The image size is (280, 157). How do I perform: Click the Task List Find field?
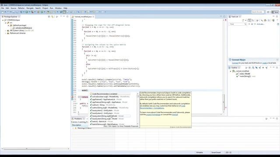(238, 24)
